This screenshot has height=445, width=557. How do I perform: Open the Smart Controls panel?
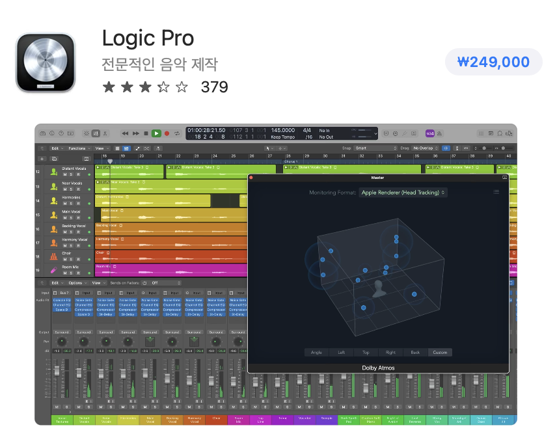[87, 133]
